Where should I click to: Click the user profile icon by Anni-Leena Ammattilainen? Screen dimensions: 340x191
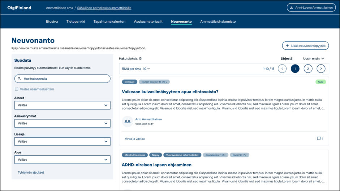pyautogui.click(x=292, y=8)
